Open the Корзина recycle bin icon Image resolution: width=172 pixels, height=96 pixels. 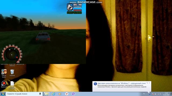pos(12,73)
